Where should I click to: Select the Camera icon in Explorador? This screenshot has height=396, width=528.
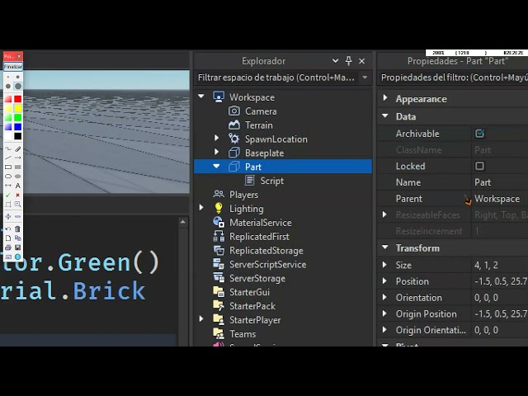point(234,111)
